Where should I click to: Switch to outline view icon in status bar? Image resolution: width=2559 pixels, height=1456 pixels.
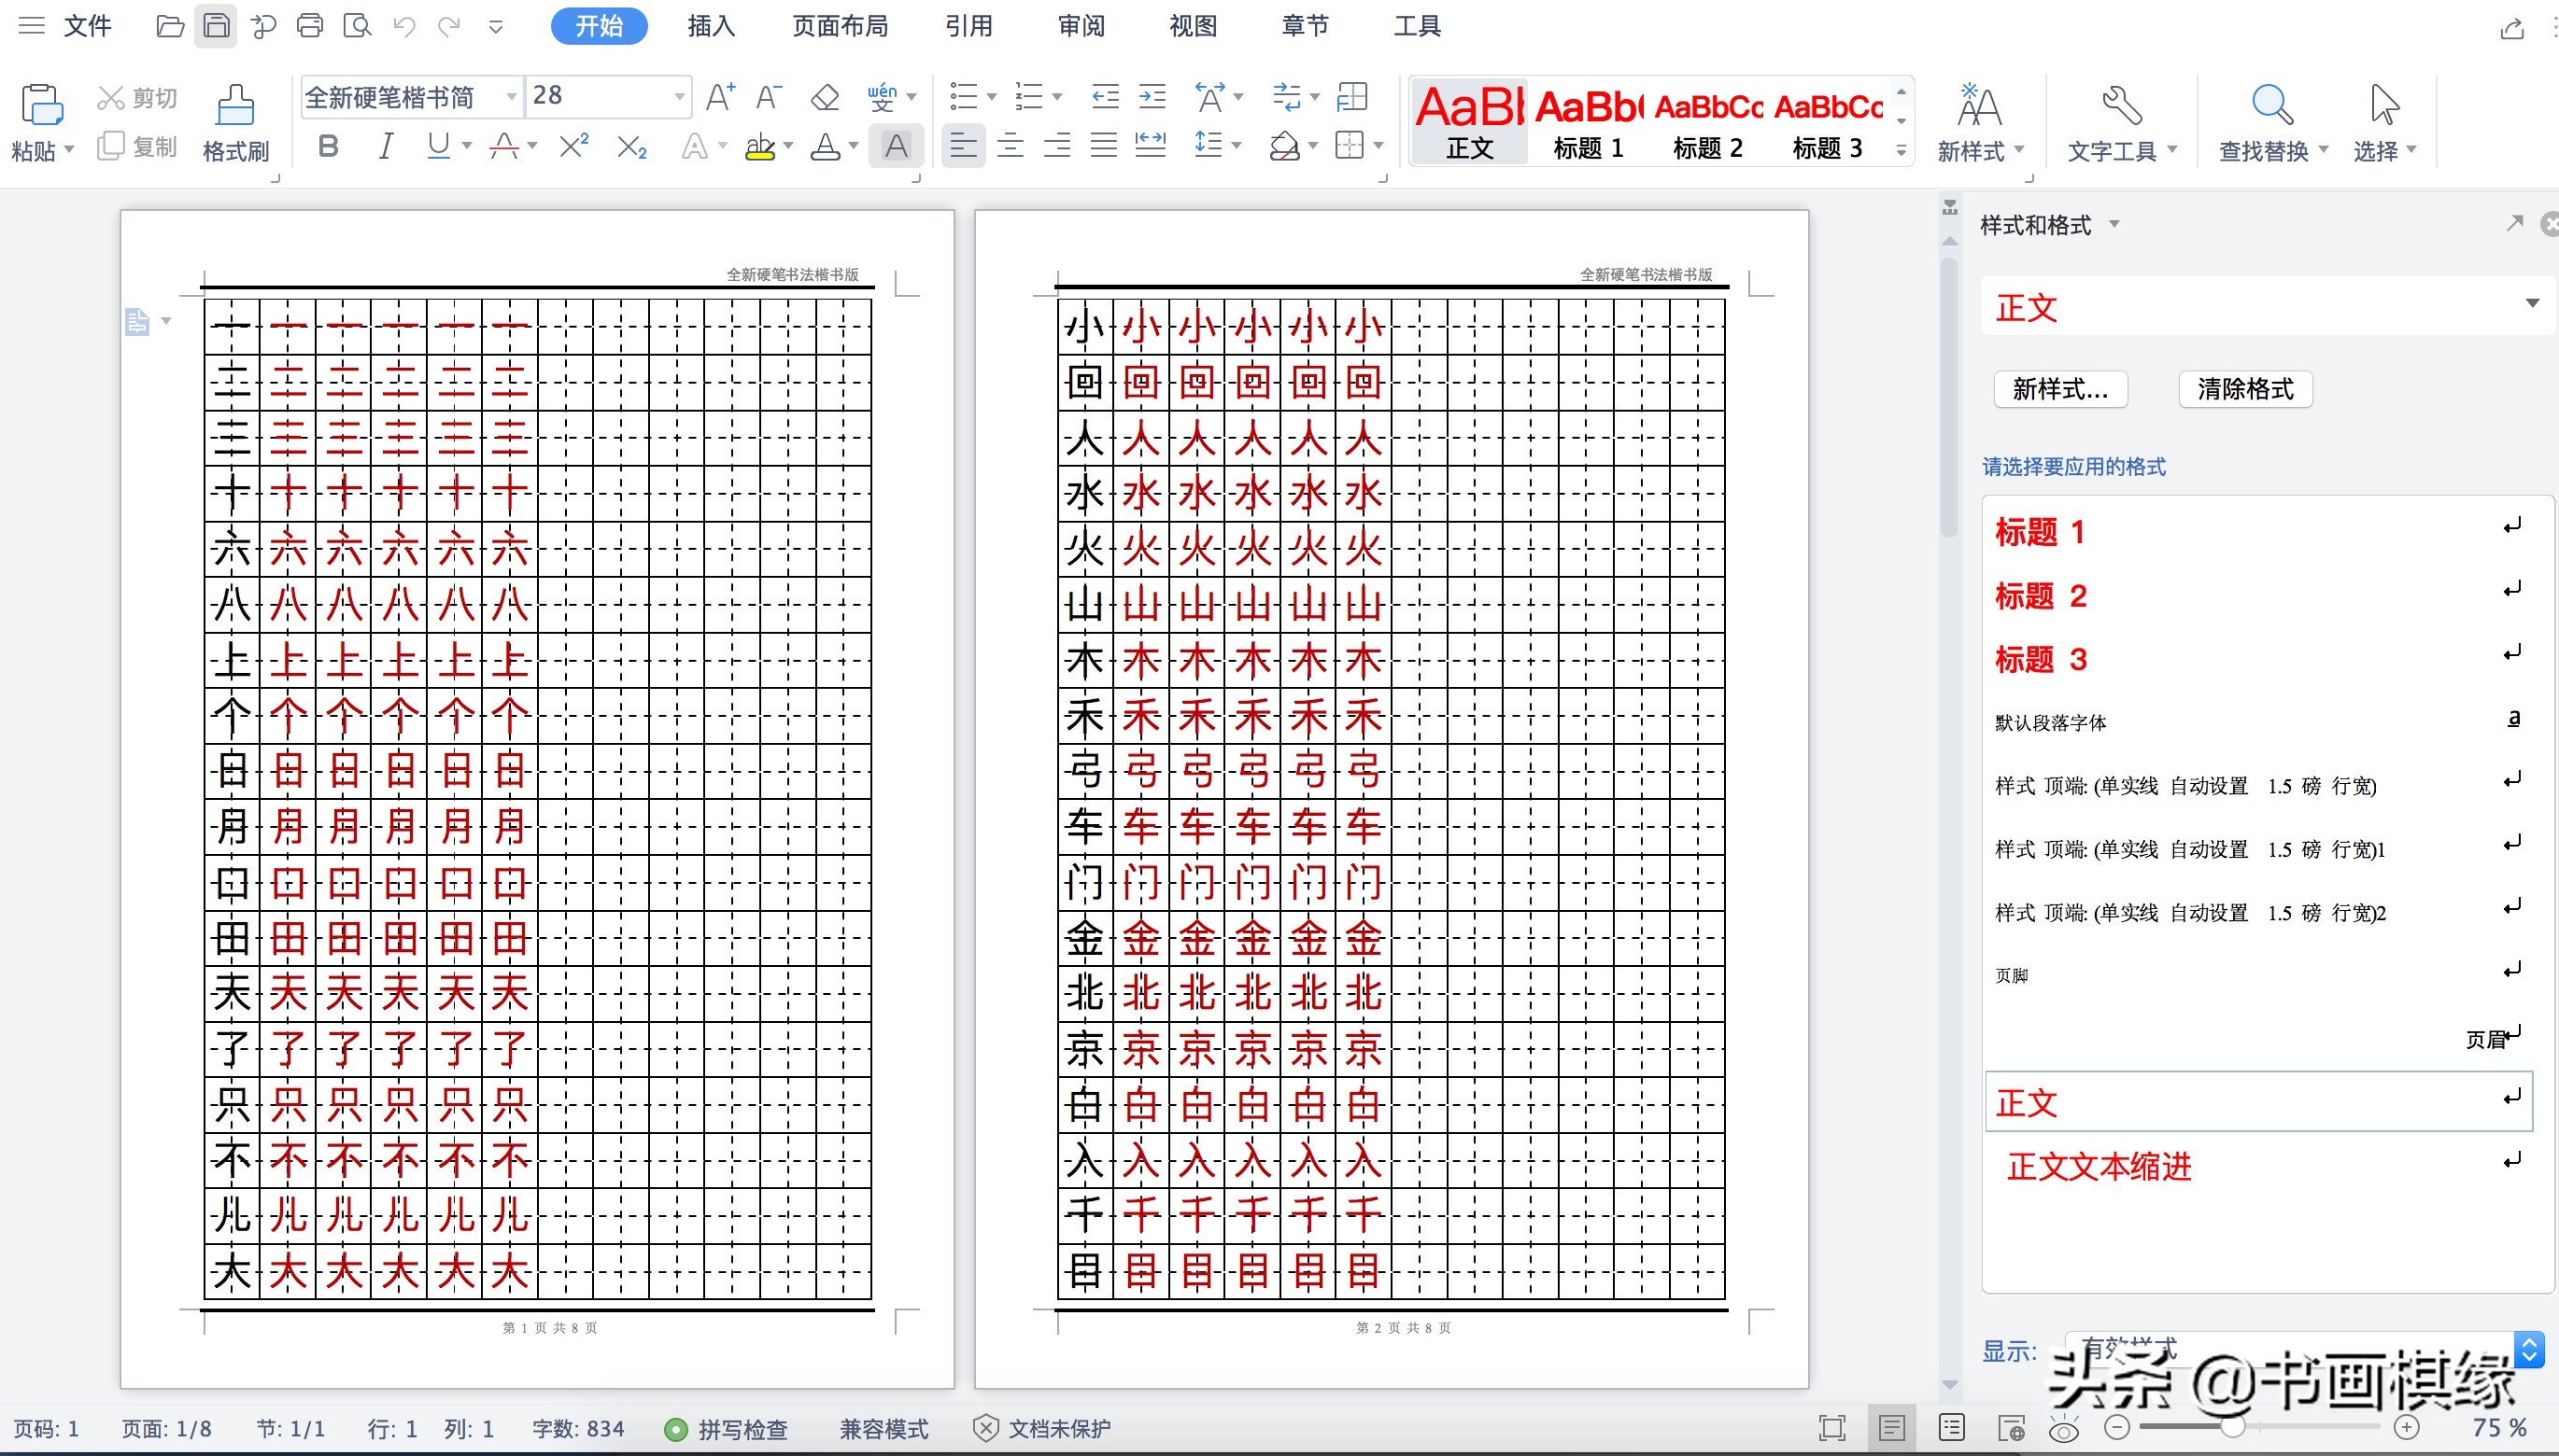click(1952, 1428)
